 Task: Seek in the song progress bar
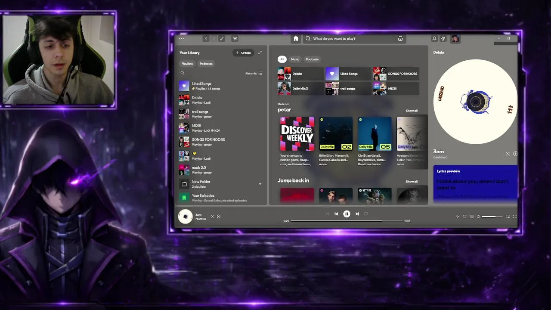347,221
